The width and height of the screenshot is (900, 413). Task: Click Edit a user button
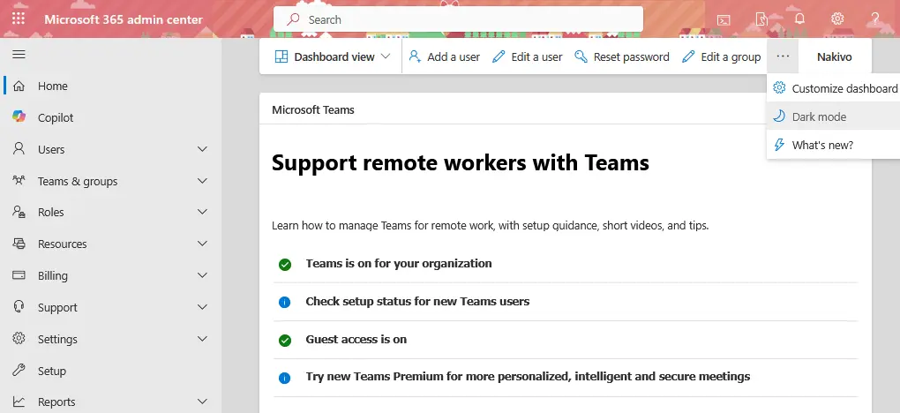click(528, 56)
